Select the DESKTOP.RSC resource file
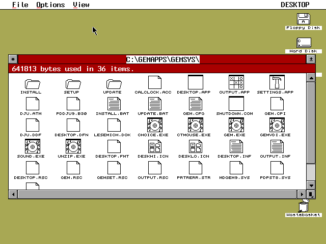Viewport: 326px width, 244px height. coord(33,168)
